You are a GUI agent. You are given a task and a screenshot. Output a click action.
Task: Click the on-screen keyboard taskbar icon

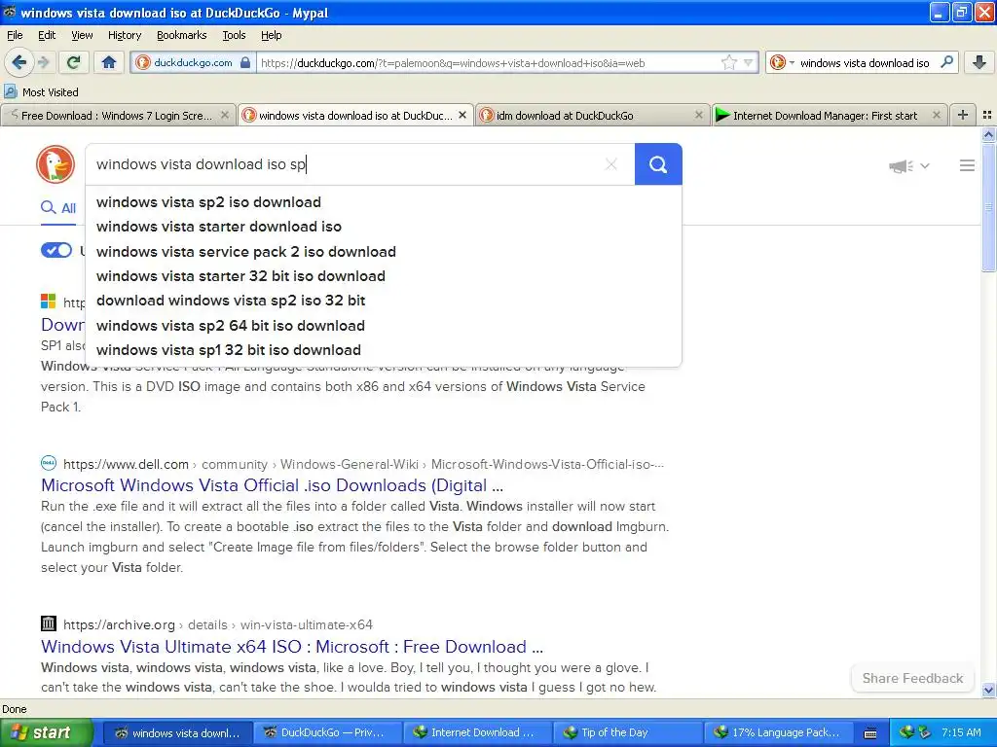(870, 733)
